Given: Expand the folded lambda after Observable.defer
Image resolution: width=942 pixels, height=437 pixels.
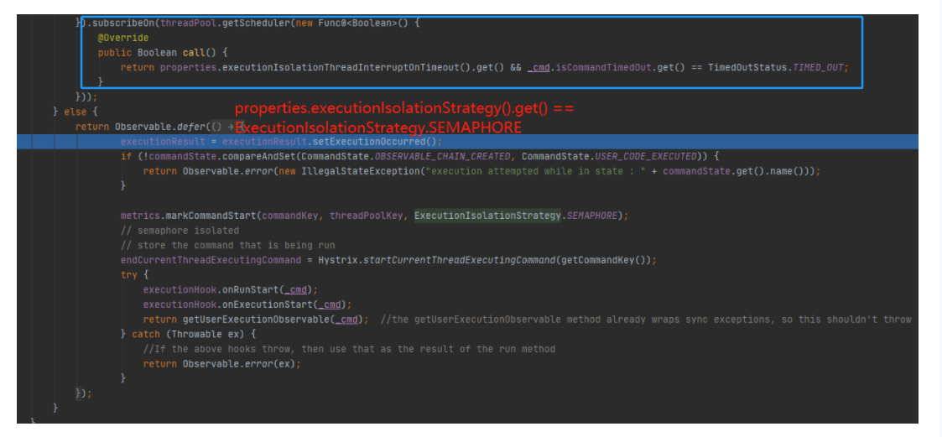Looking at the screenshot, I should [226, 126].
